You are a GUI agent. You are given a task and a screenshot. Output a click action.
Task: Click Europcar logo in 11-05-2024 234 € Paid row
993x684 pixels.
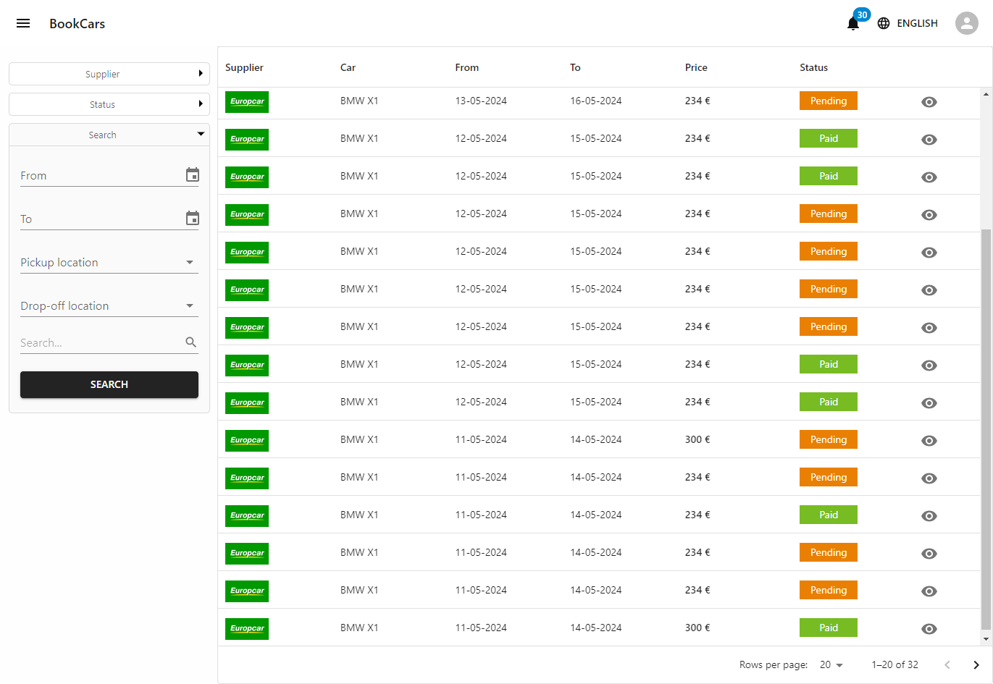point(247,516)
